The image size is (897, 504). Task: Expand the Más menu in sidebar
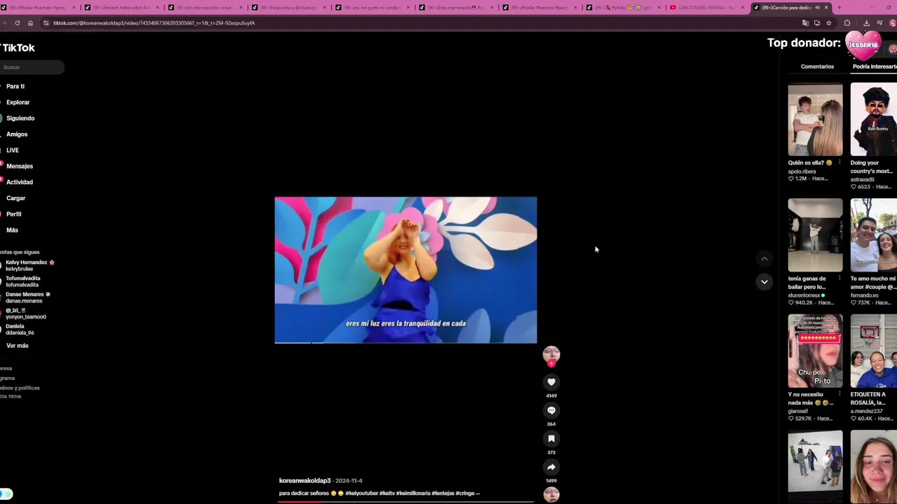point(12,230)
